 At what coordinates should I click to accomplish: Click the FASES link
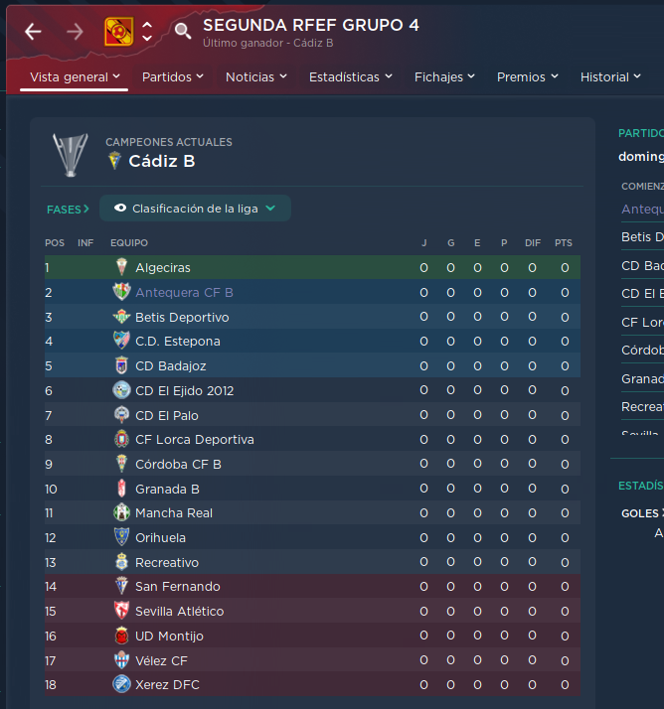[x=68, y=210]
